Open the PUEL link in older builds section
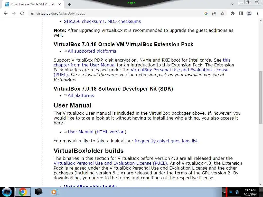Image resolution: width=263 pixels, height=197 pixels. [x=110, y=163]
